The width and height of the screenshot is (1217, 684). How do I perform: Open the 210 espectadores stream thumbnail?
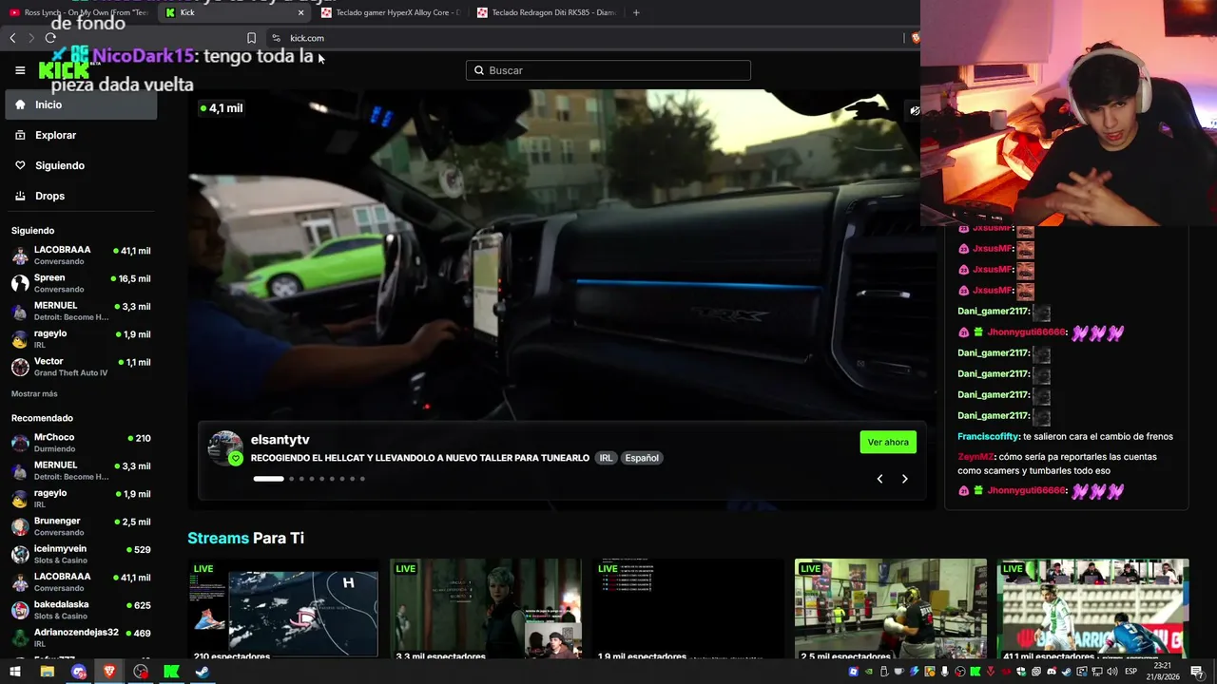click(x=283, y=608)
